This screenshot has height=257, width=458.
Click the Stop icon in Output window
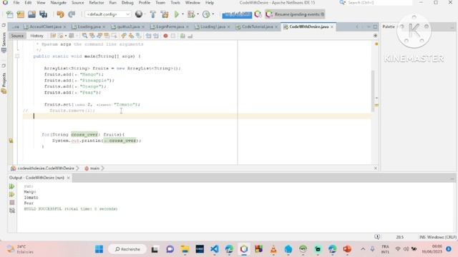11,203
